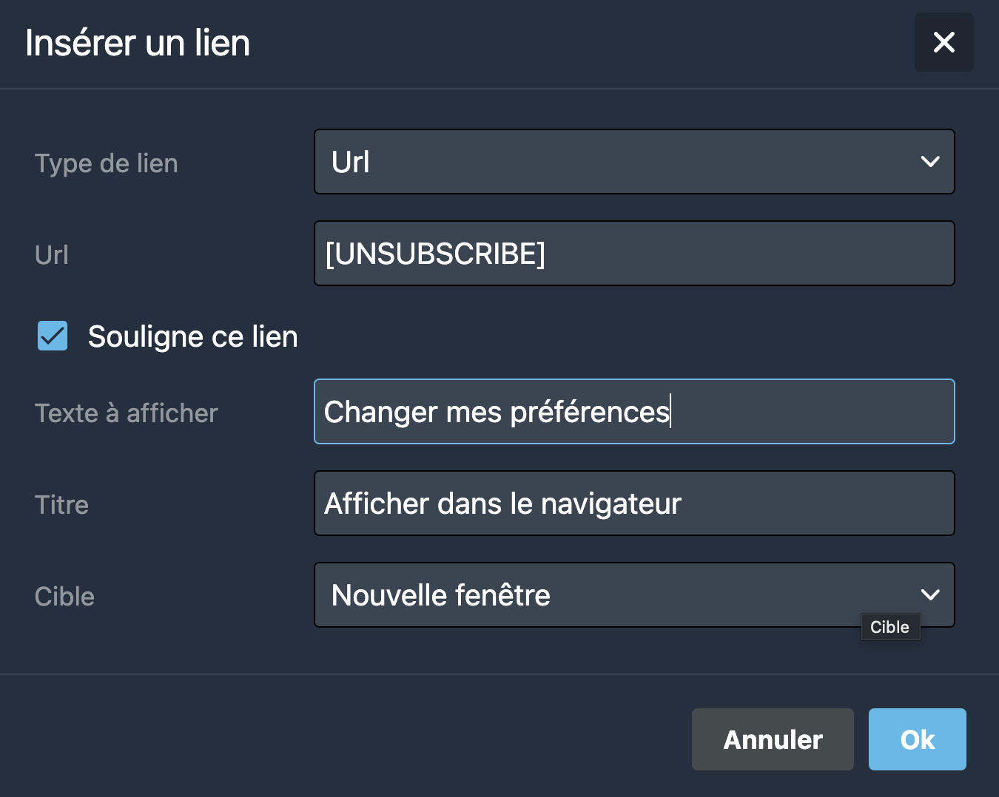Click the Texte à afficher label
Viewport: 999px width, 797px height.
[x=127, y=413]
